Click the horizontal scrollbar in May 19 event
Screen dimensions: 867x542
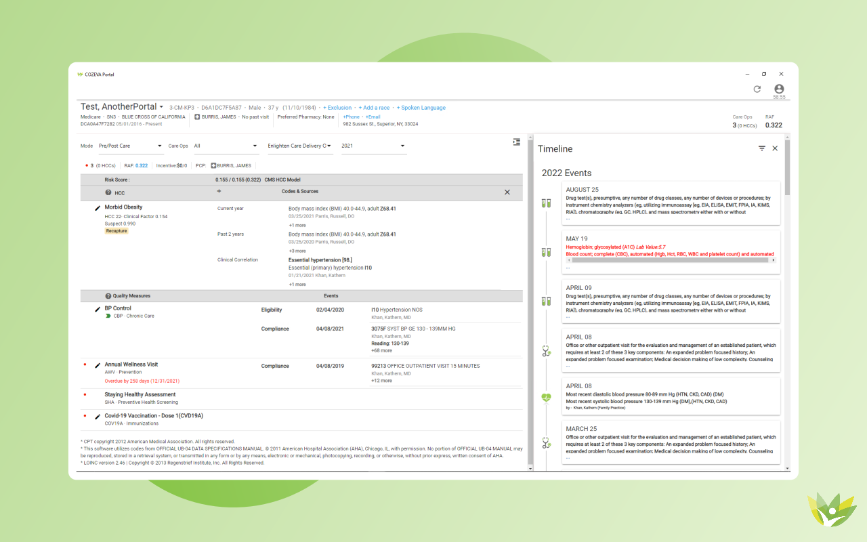tap(671, 260)
